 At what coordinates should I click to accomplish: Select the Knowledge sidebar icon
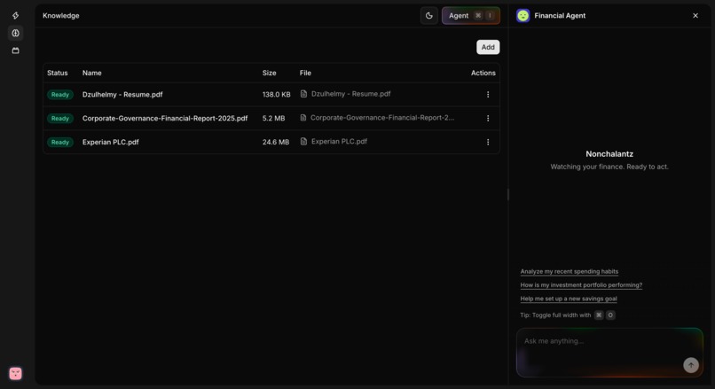pyautogui.click(x=15, y=33)
